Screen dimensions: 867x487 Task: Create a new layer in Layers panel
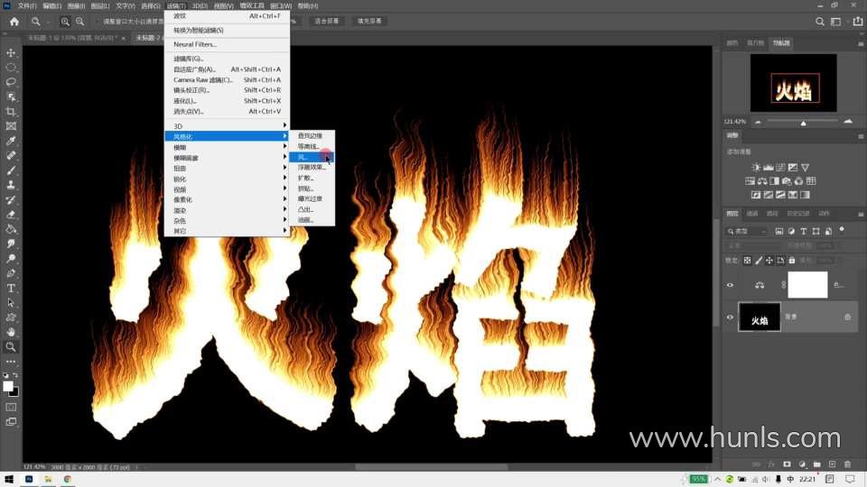(x=832, y=464)
